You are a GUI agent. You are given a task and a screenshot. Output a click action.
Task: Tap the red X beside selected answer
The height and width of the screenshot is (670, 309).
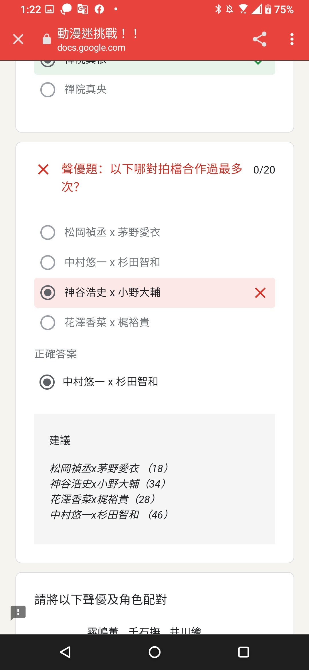[260, 293]
